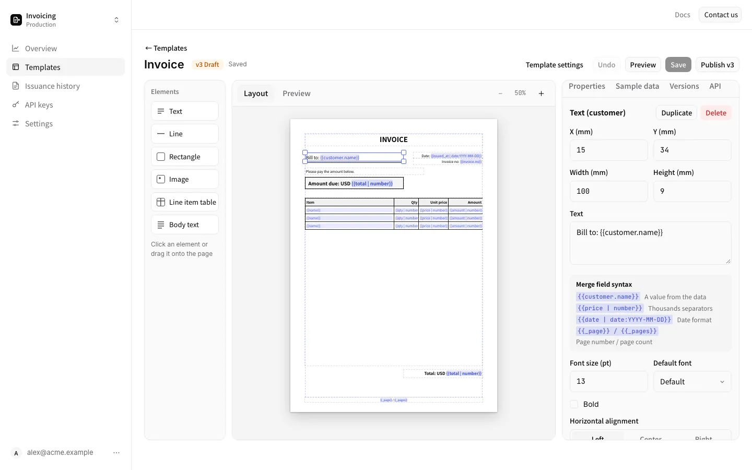Toggle the Bold checkbox
This screenshot has width=752, height=470.
coord(574,404)
